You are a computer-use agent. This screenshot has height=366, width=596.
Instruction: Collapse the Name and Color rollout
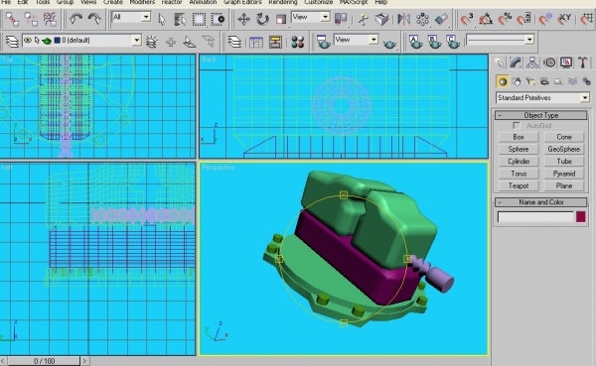(x=541, y=202)
